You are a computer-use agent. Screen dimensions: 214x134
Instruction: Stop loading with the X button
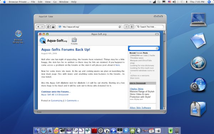(x=126, y=27)
